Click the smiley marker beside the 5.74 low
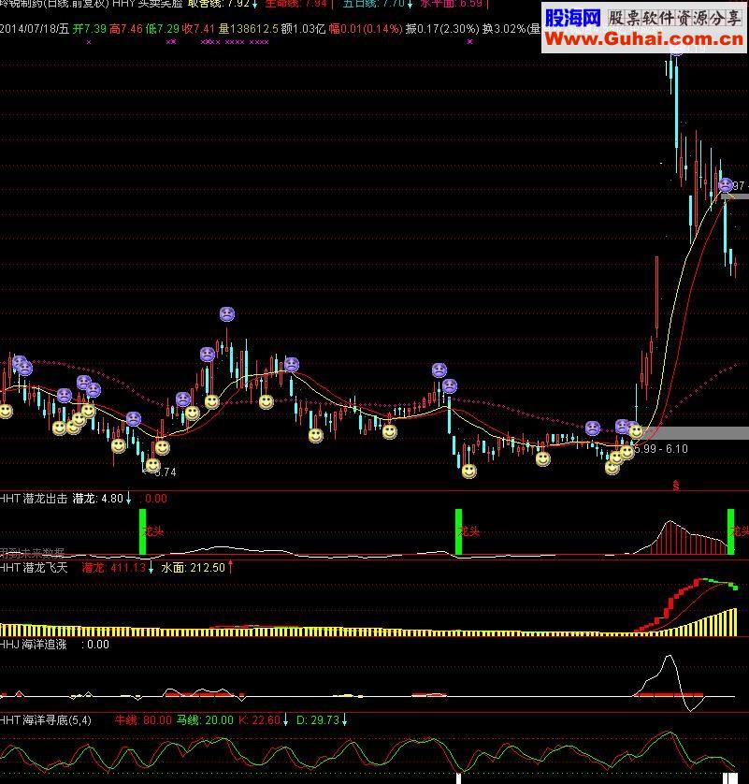The height and width of the screenshot is (784, 749). tap(152, 465)
